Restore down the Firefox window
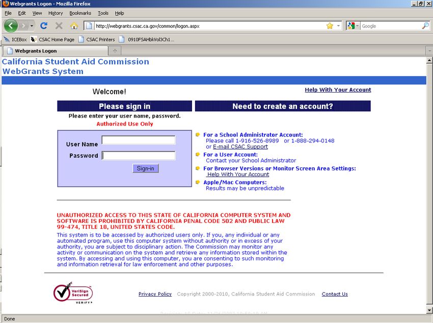This screenshot has width=433, height=323. [x=420, y=4]
